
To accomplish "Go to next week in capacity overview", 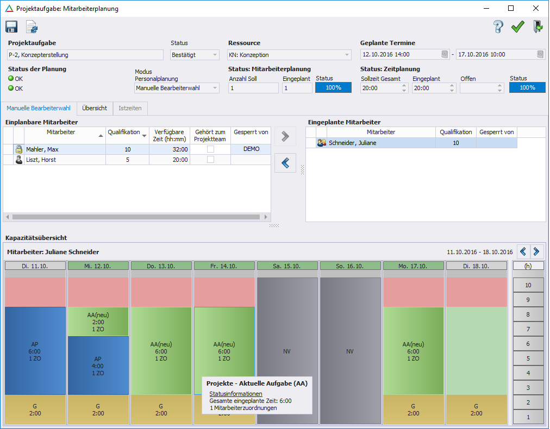I will [x=536, y=251].
